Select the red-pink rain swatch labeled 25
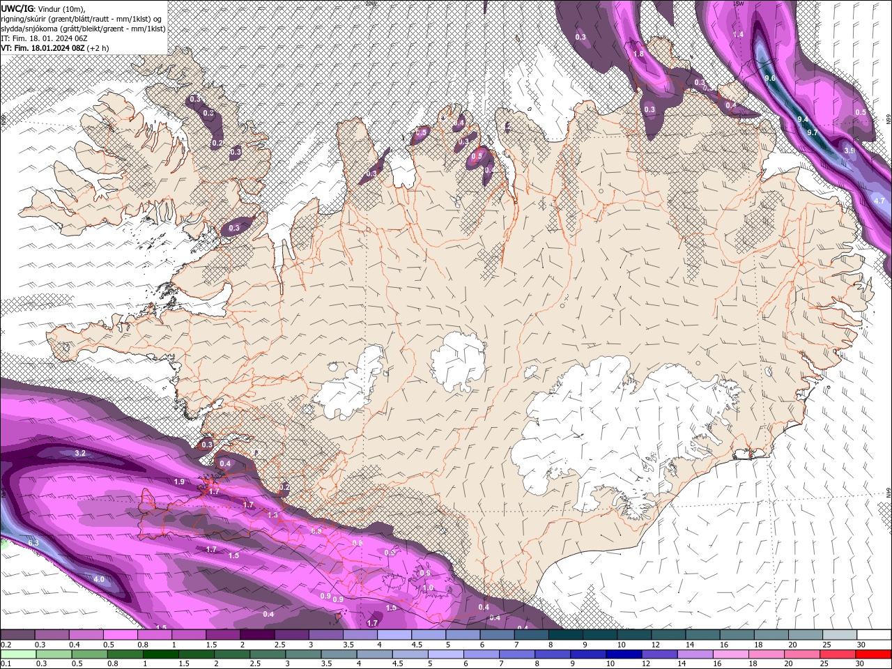The image size is (892, 669). (838, 654)
